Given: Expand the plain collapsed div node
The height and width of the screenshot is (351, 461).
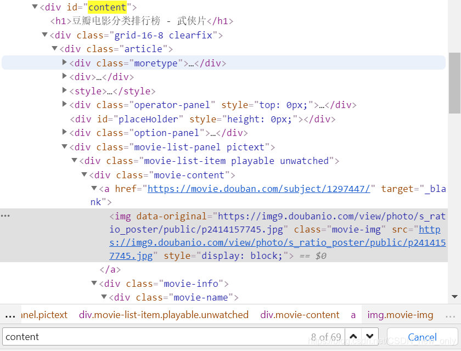Looking at the screenshot, I should [x=64, y=76].
